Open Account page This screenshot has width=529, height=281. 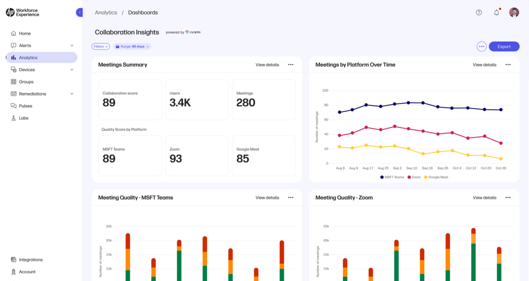pos(42,272)
